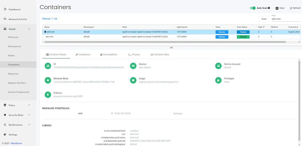
Task: Click the ID card icon in details
Action: 48,66
